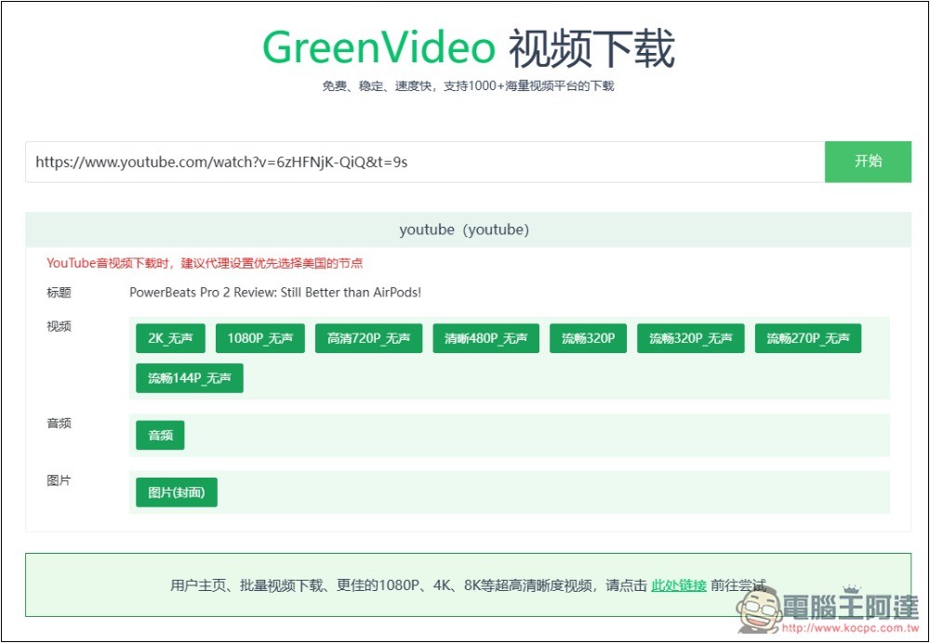This screenshot has height=643, width=930.
Task: Click the red YouTube proxy warning text
Action: pyautogui.click(x=205, y=263)
